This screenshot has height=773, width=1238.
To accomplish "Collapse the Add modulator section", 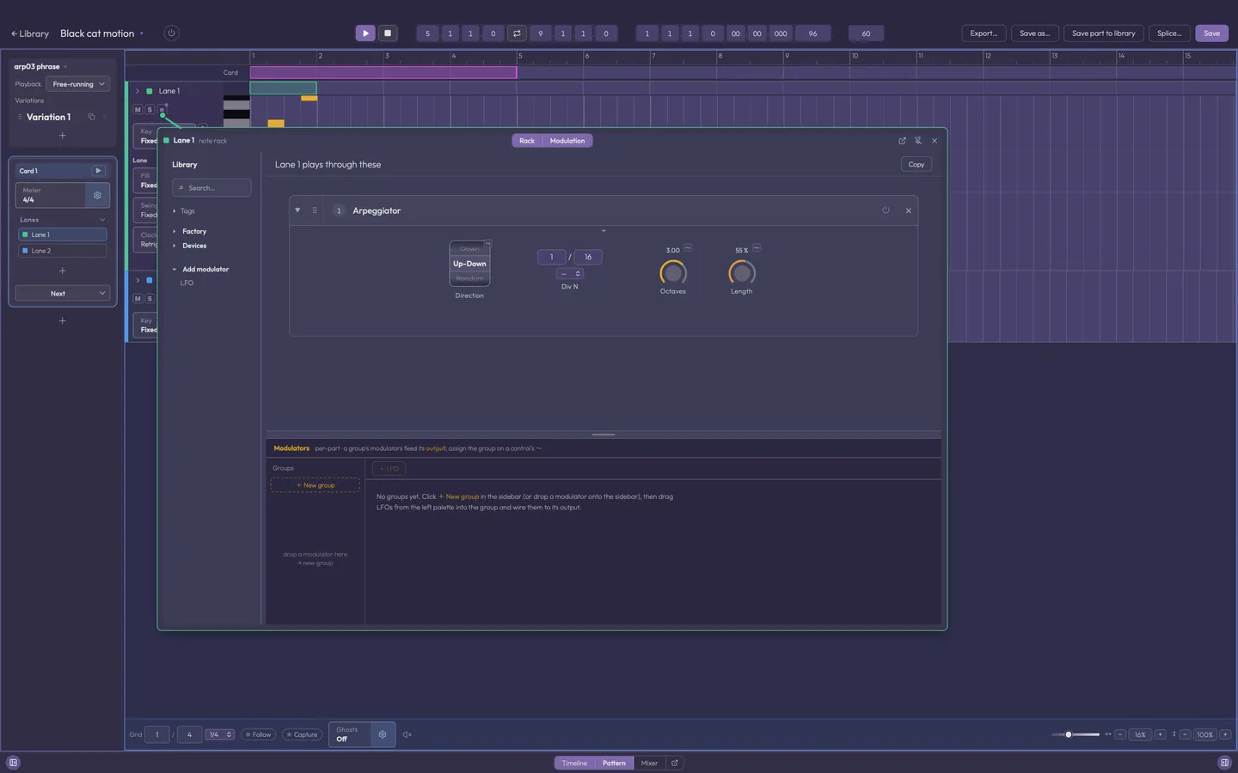I will click(175, 270).
